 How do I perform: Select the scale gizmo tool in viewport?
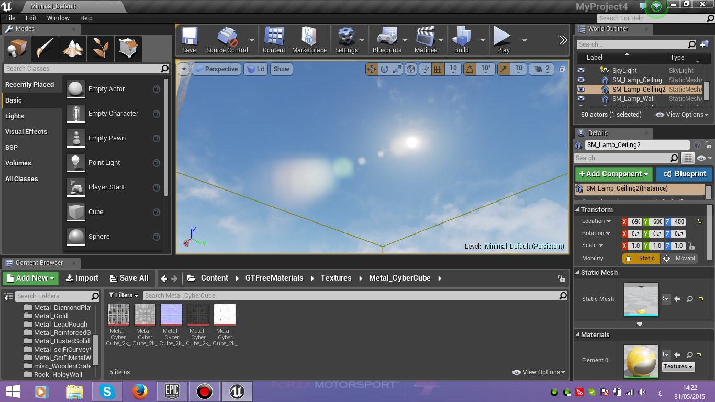(x=397, y=69)
